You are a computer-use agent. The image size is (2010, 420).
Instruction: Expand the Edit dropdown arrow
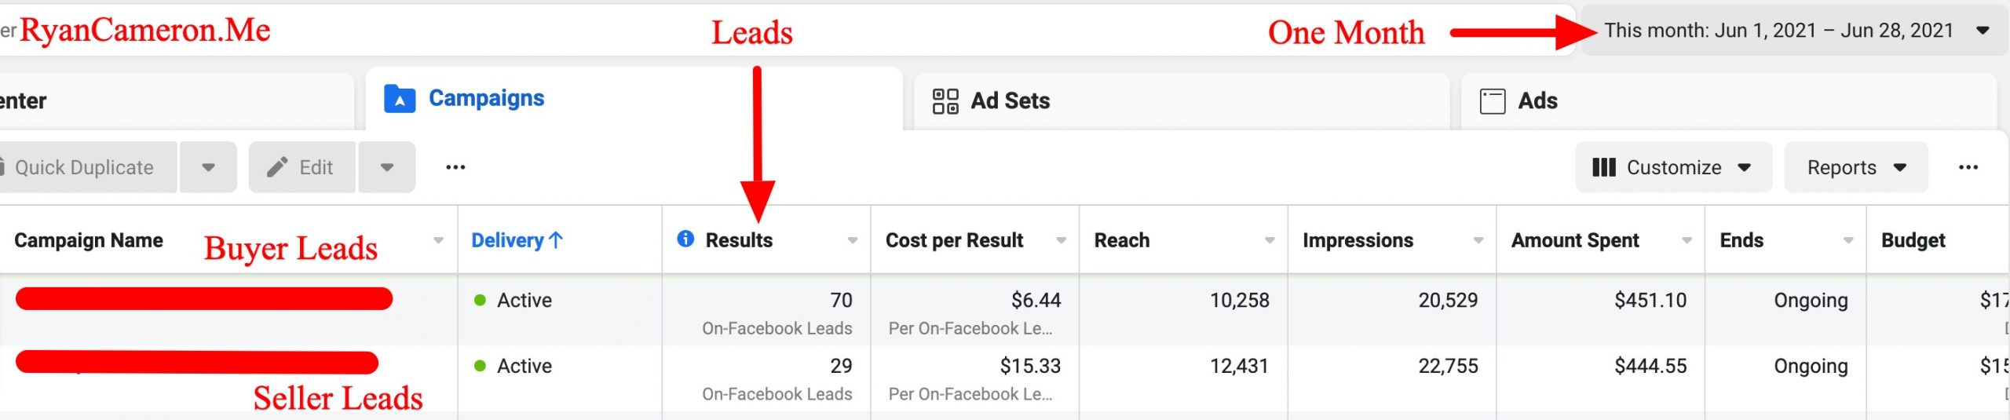pos(387,167)
